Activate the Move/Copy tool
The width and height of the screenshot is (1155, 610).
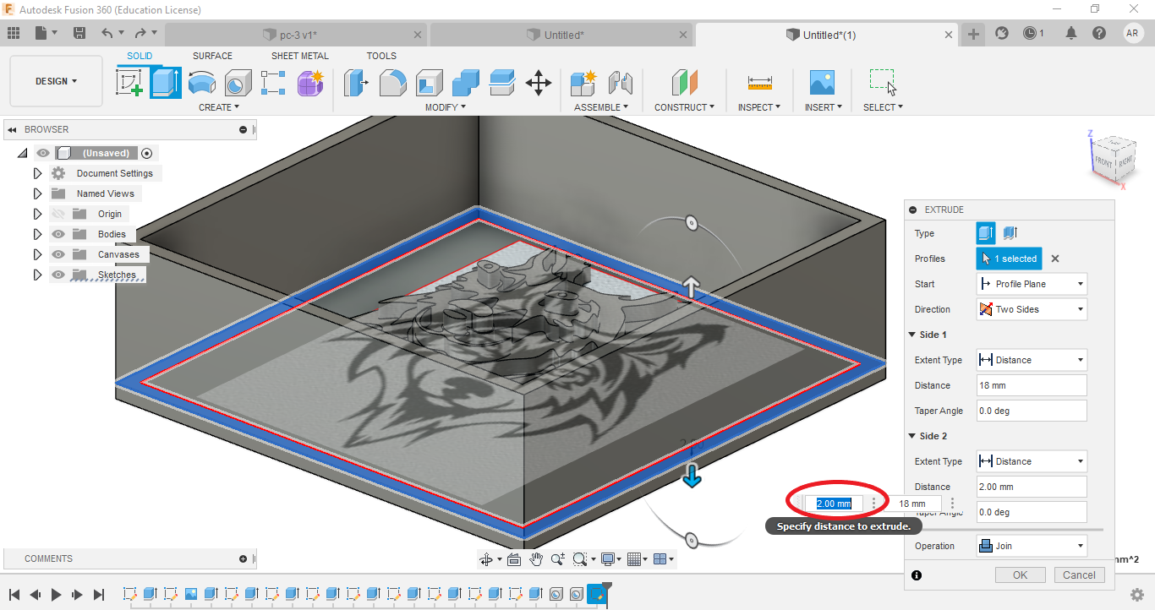(538, 83)
